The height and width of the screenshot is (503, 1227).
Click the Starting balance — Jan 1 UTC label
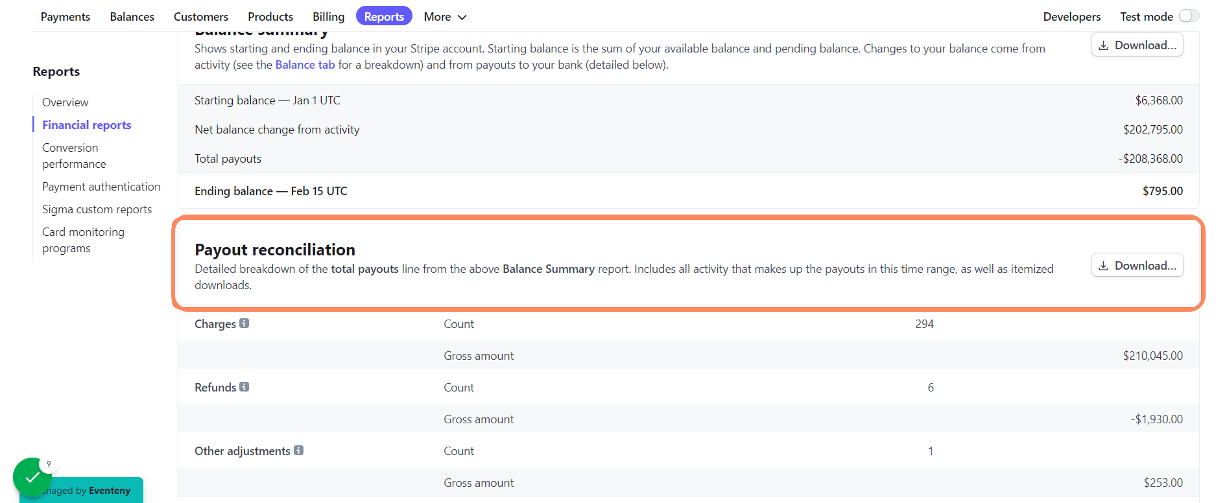click(x=267, y=100)
